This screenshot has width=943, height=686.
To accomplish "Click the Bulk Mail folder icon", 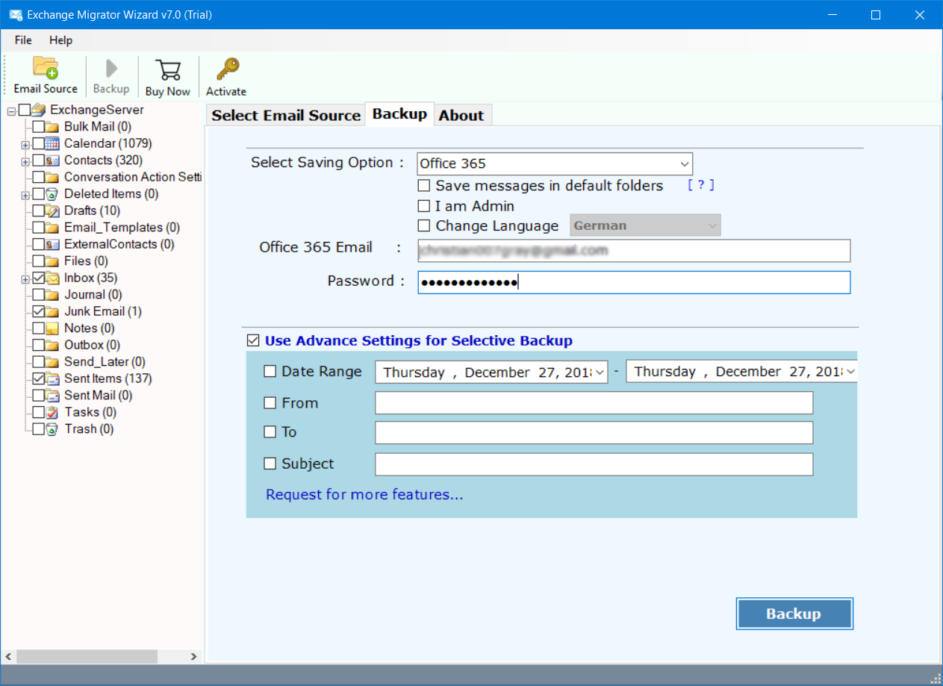I will pyautogui.click(x=52, y=127).
